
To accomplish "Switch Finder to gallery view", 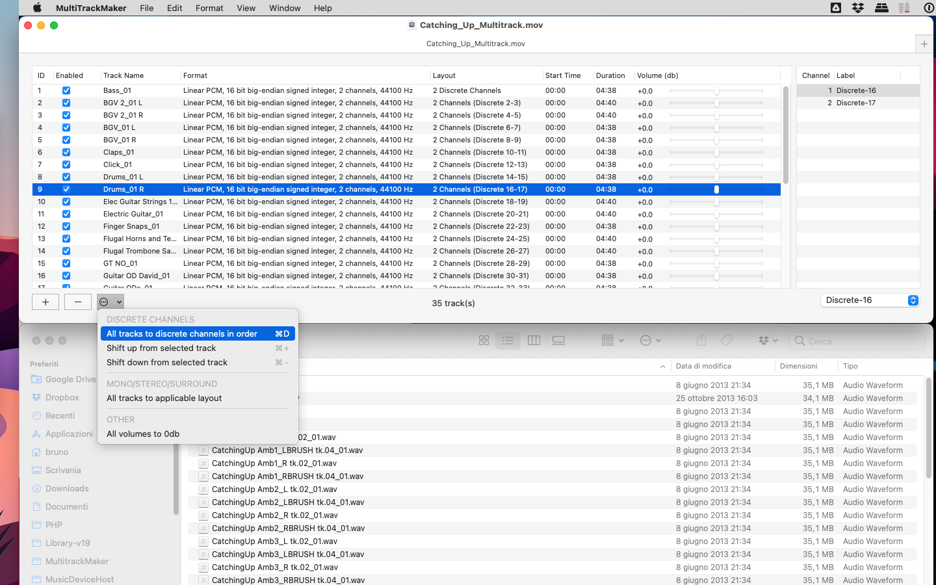I will [558, 341].
